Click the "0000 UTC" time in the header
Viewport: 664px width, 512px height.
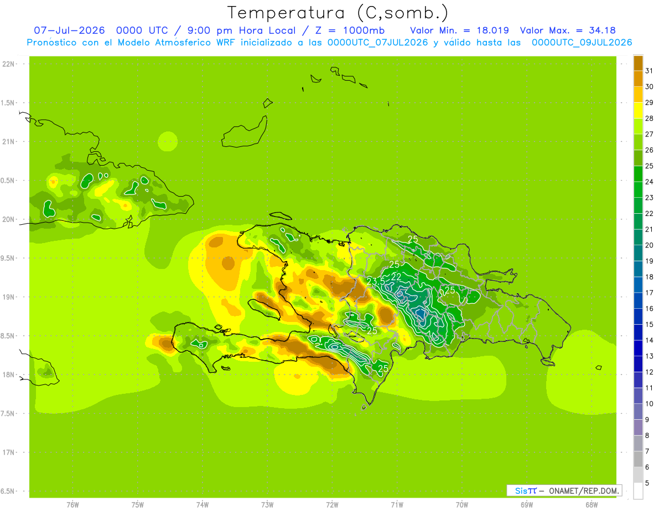(142, 30)
